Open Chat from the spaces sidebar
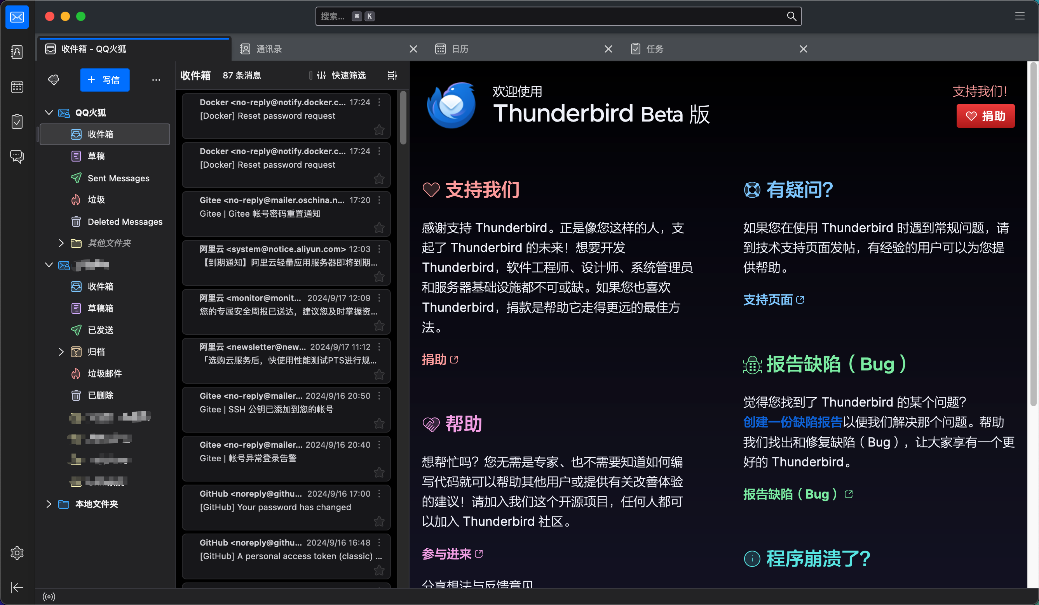Screen dimensions: 1039x605 (x=17, y=156)
